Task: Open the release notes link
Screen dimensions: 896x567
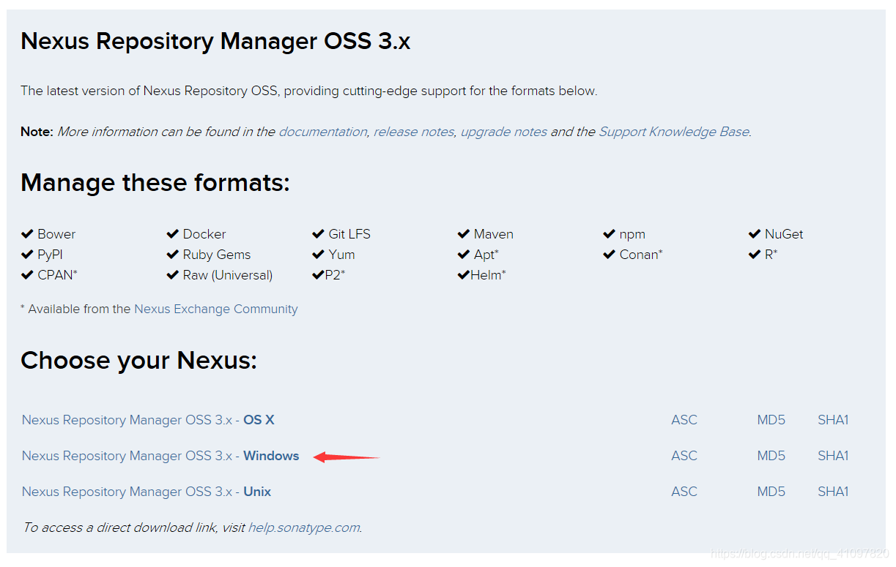Action: point(413,132)
